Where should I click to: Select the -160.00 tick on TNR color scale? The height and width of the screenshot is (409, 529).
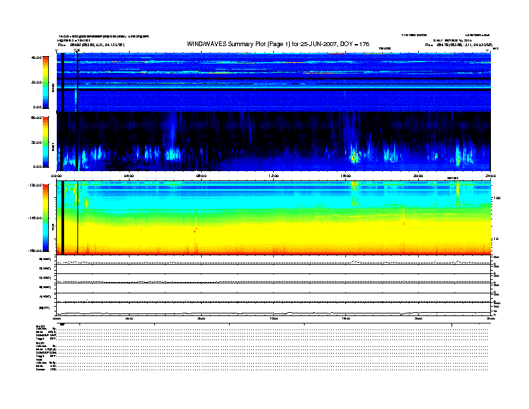click(35, 251)
